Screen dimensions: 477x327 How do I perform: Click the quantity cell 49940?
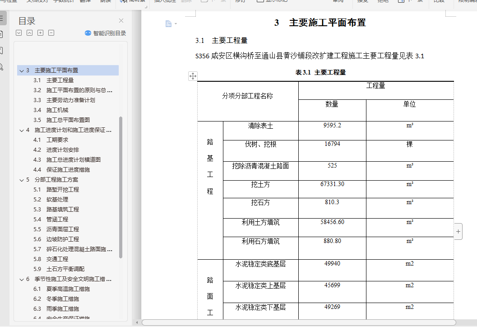[332, 270]
